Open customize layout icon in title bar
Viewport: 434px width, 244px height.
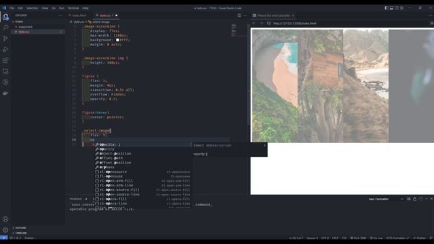click(x=401, y=8)
